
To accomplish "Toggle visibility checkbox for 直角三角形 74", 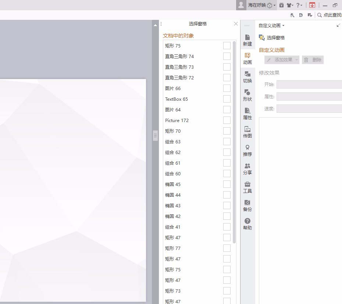I will [227, 56].
